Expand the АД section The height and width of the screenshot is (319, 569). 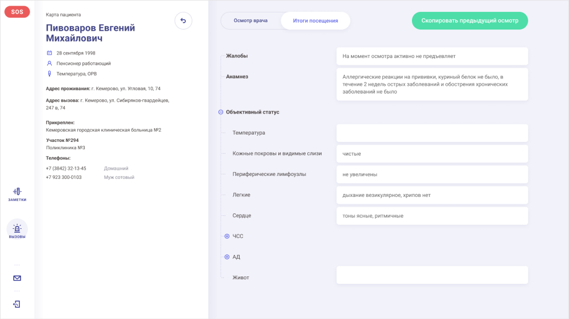(226, 257)
